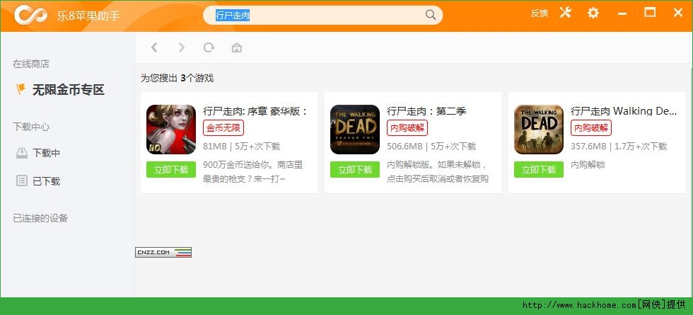Open settings gear icon
The image size is (693, 315).
tap(593, 13)
